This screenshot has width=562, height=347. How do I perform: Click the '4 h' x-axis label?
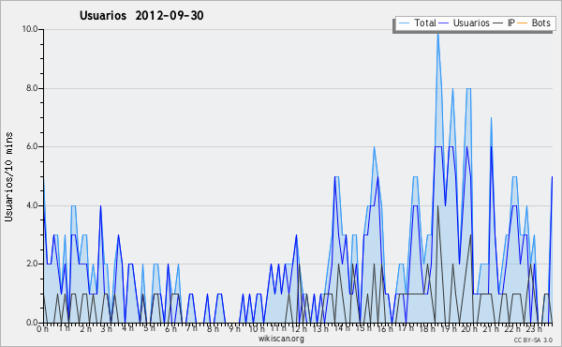pyautogui.click(x=127, y=329)
